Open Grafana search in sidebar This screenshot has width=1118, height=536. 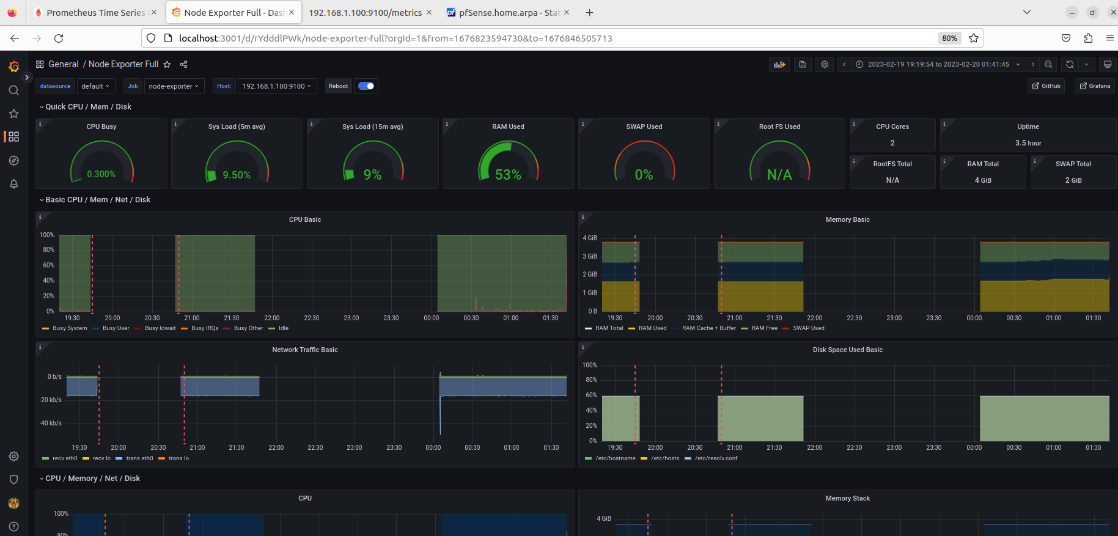13,90
